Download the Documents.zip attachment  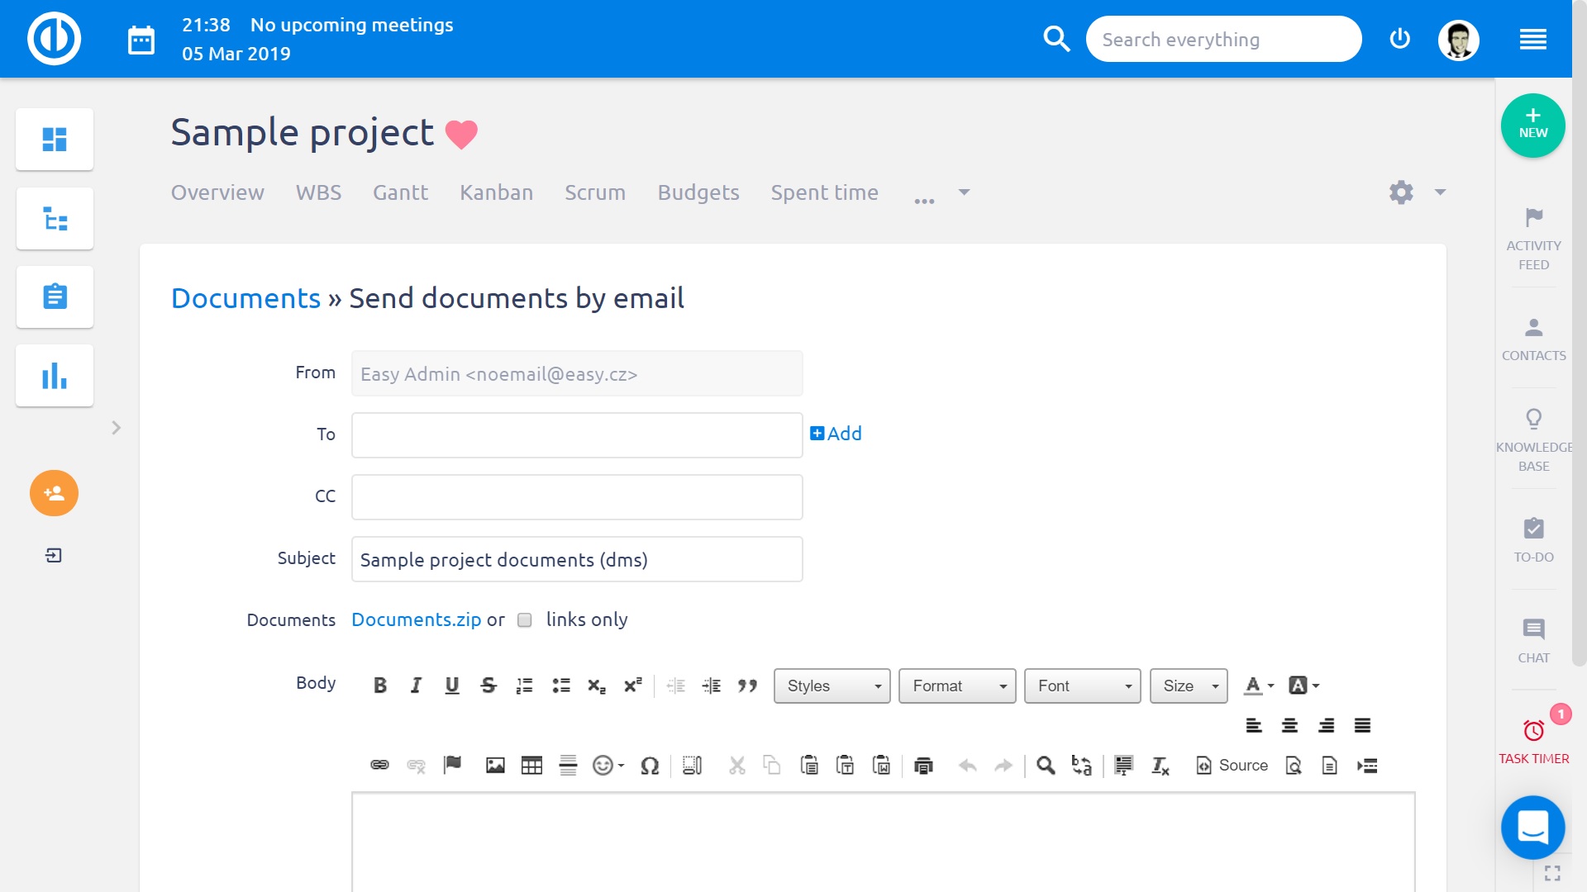click(x=416, y=619)
